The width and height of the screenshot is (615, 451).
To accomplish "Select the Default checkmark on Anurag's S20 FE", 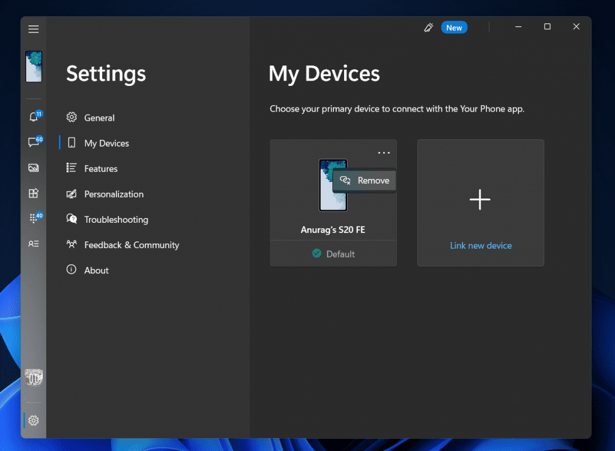I will (317, 253).
